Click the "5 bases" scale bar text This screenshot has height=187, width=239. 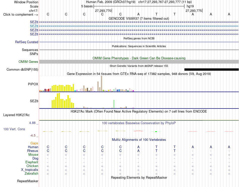click(x=87, y=6)
